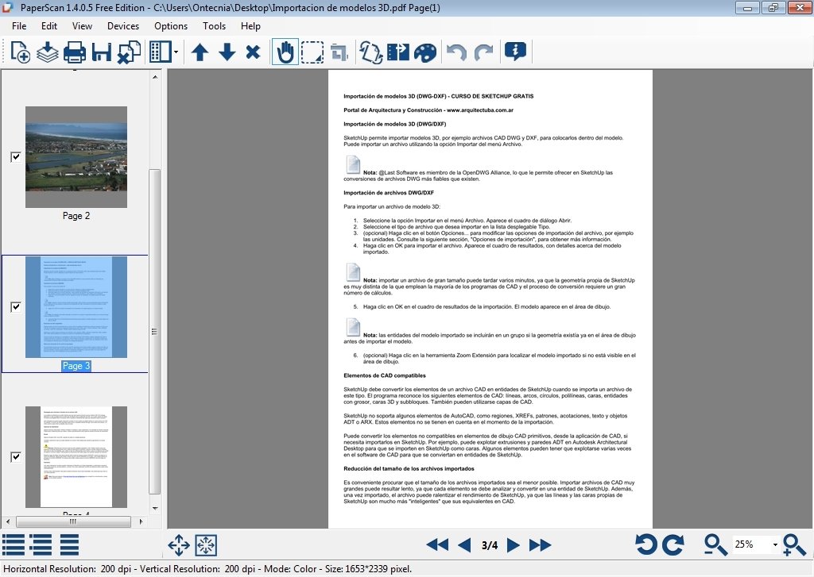The width and height of the screenshot is (814, 577).
Task: Click the 3/4 page indicator
Action: point(489,545)
